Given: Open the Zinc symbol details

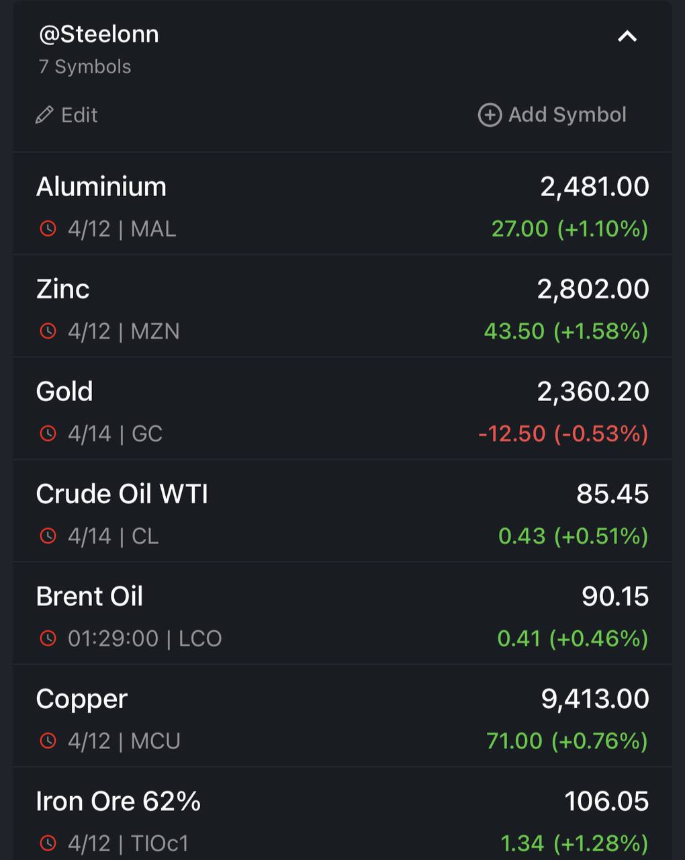Looking at the screenshot, I should pyautogui.click(x=342, y=306).
